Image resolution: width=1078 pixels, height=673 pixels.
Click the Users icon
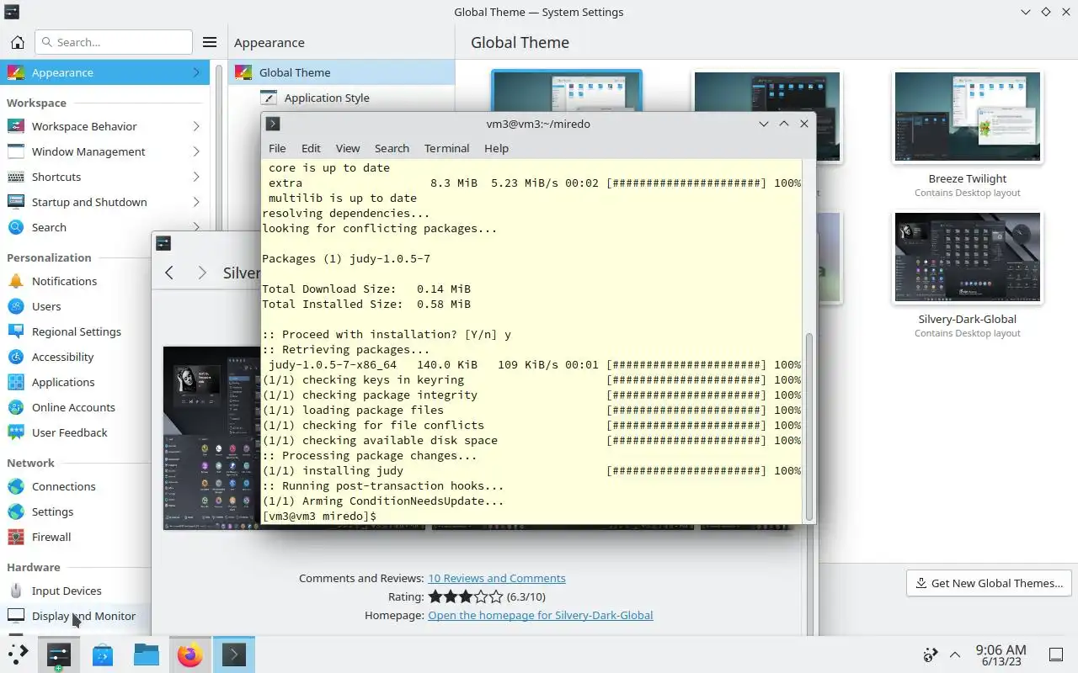pyautogui.click(x=16, y=306)
